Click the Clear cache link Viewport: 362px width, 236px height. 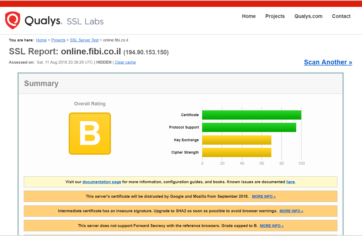pos(125,62)
